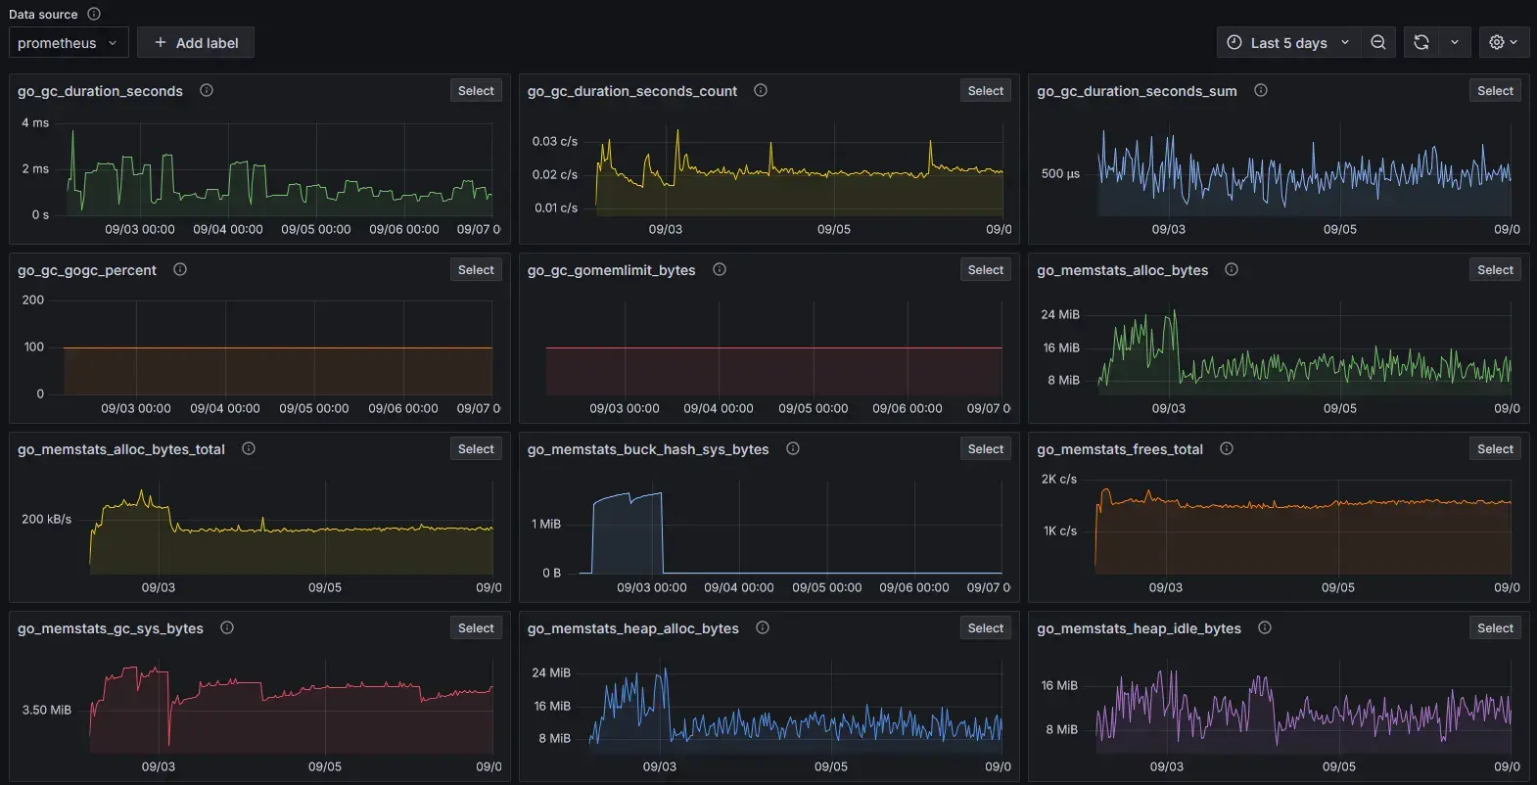Select the go_memstats_heap_alloc_bytes metric

coord(986,628)
